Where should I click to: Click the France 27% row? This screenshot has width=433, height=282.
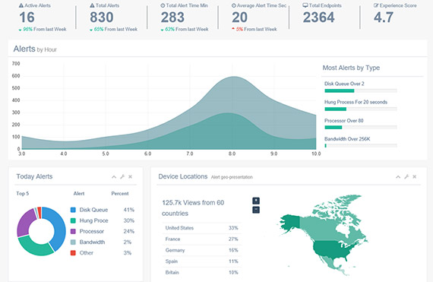click(x=202, y=239)
